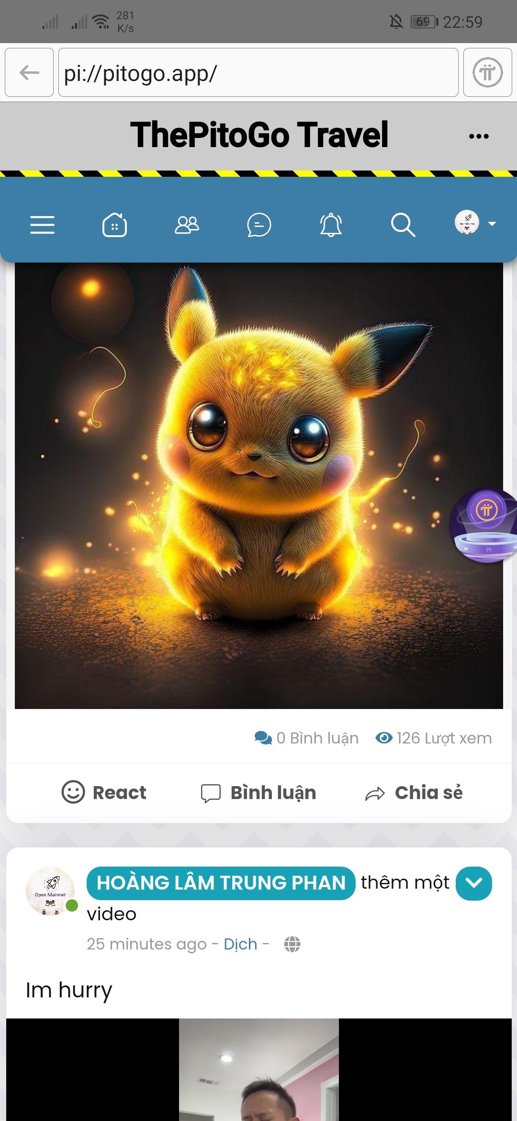View the 0 Bình luận comments count
Viewport: 517px width, 1121px height.
306,738
